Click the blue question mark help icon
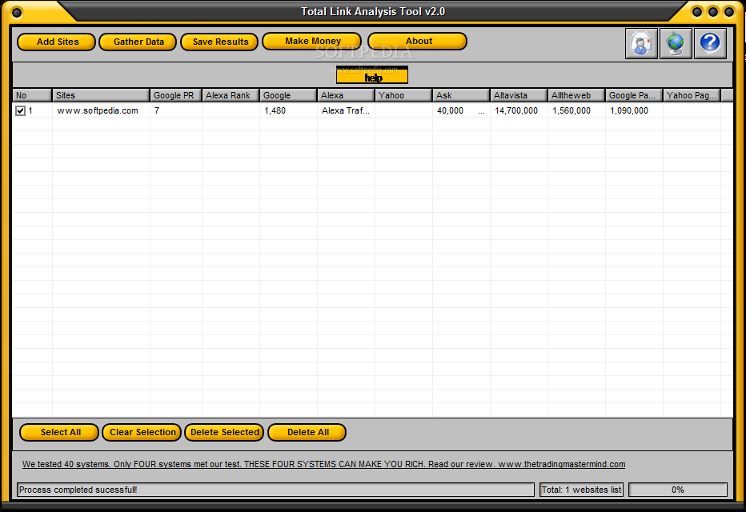This screenshot has height=512, width=746. tap(710, 43)
